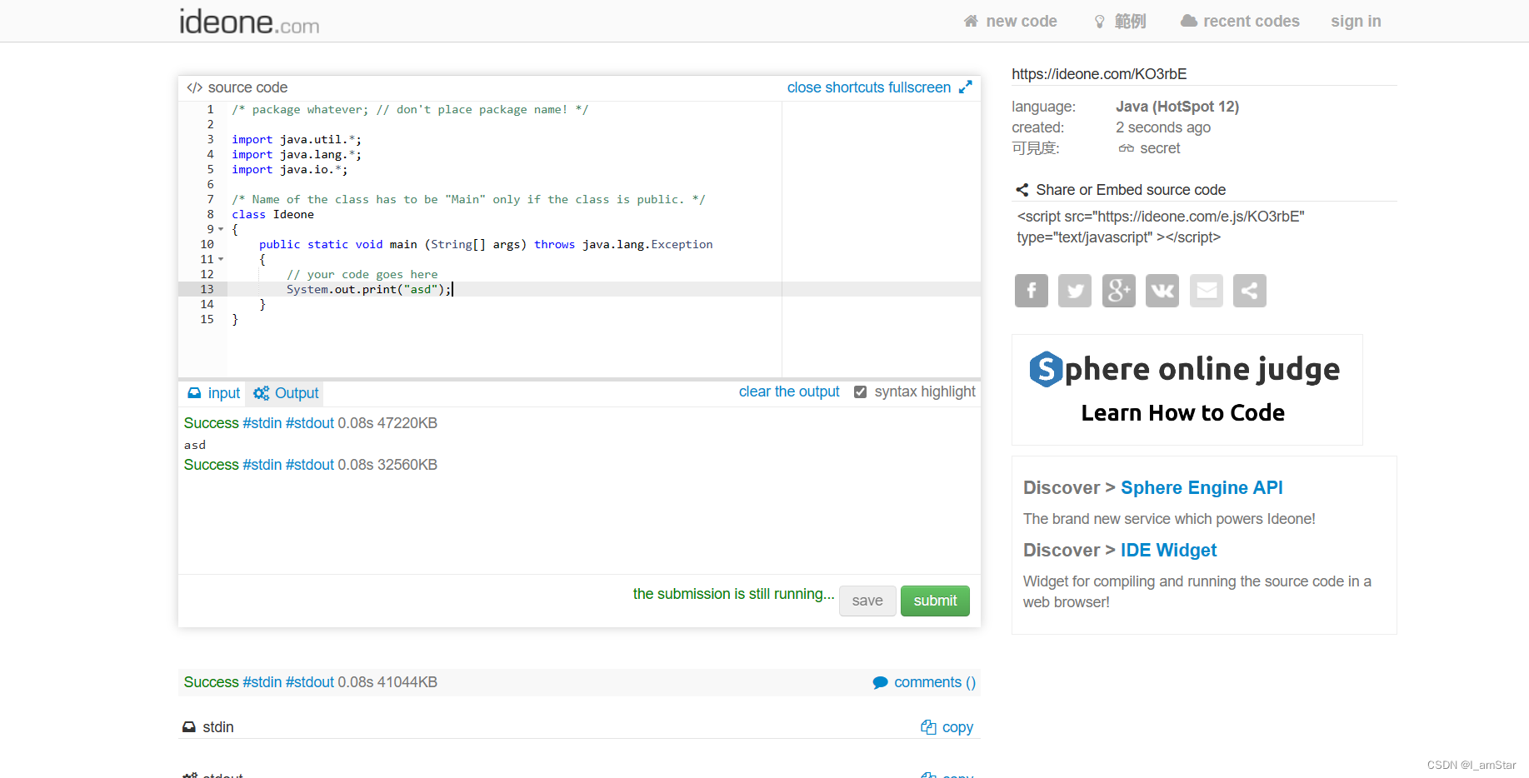Open recent codes list
This screenshot has height=778, width=1529.
pos(1240,22)
